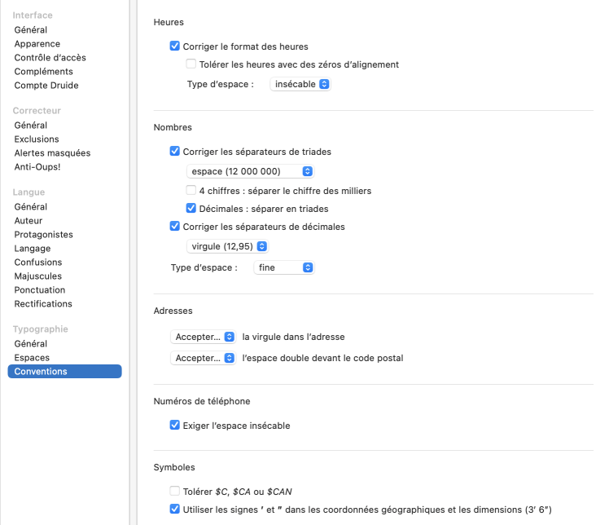This screenshot has width=609, height=525.
Task: Select Espaces under Typographie
Action: (32, 358)
